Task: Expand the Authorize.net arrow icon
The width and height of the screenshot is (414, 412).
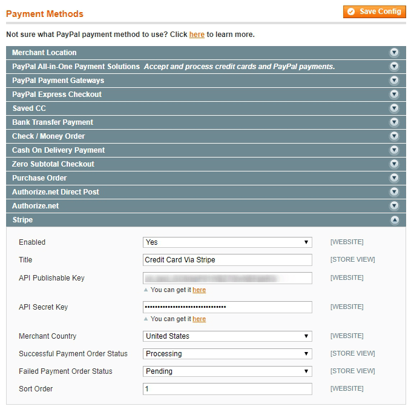Action: (395, 206)
